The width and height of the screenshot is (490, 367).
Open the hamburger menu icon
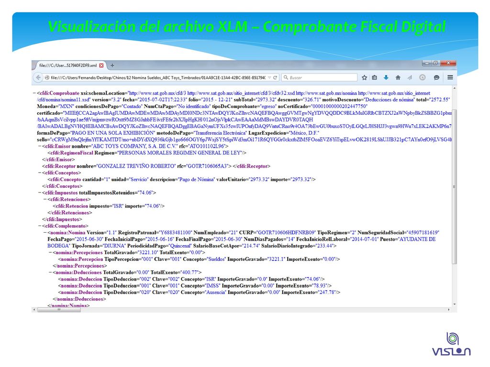coord(450,77)
